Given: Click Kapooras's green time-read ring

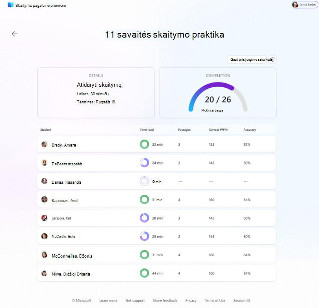Looking at the screenshot, I should (x=145, y=199).
